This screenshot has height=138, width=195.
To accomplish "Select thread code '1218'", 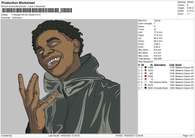I will click(172, 73).
